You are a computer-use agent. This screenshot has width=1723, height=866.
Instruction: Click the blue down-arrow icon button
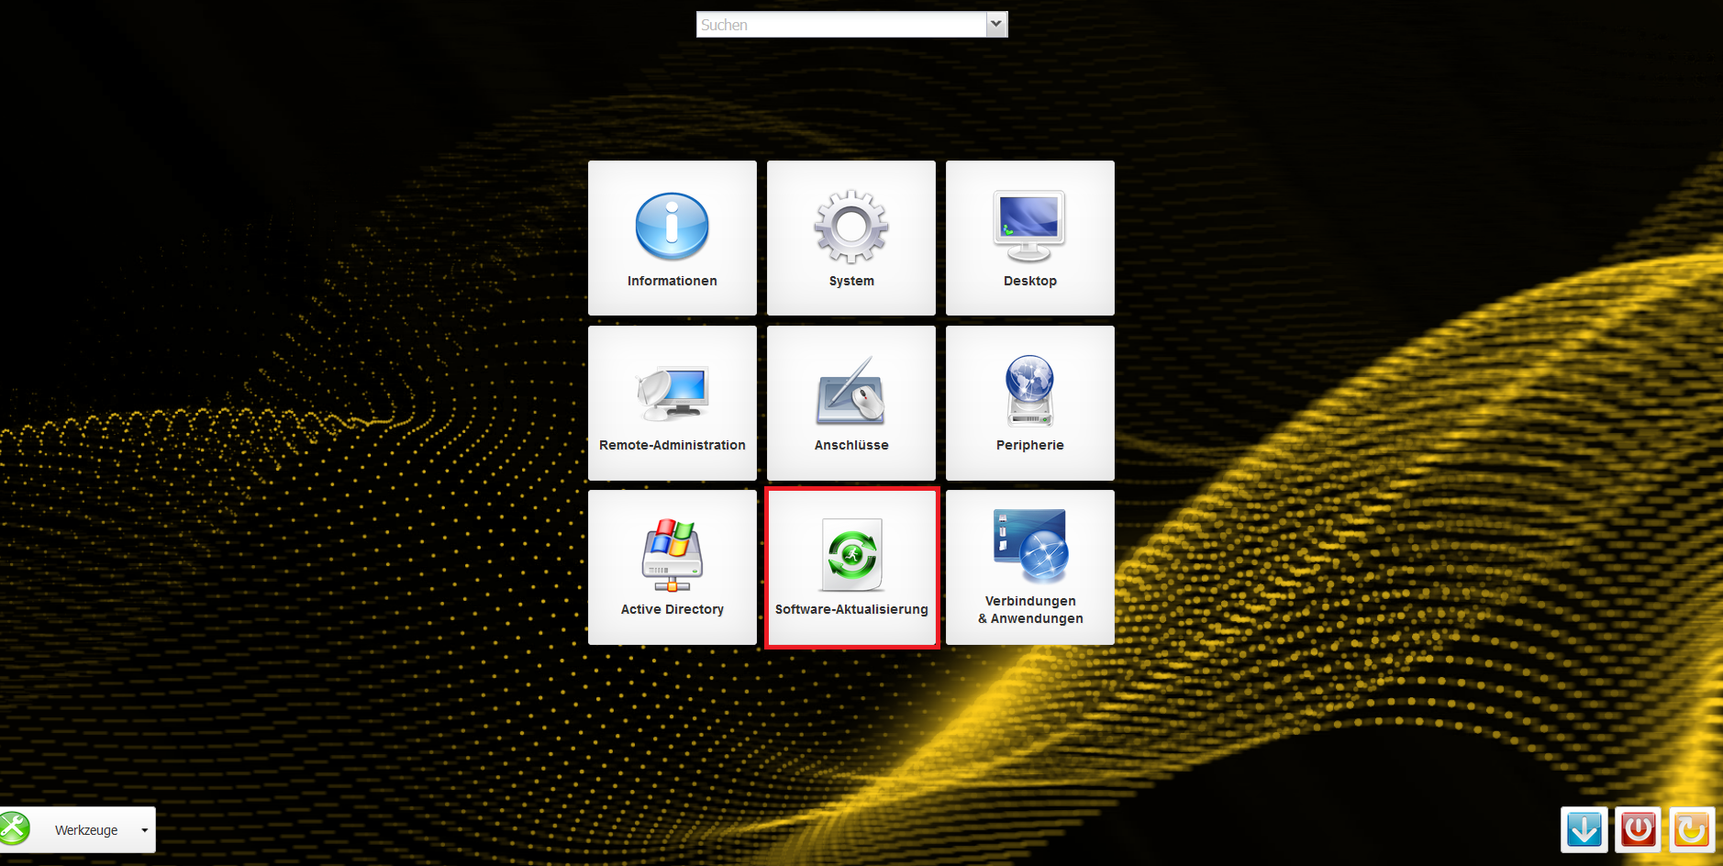click(1584, 829)
